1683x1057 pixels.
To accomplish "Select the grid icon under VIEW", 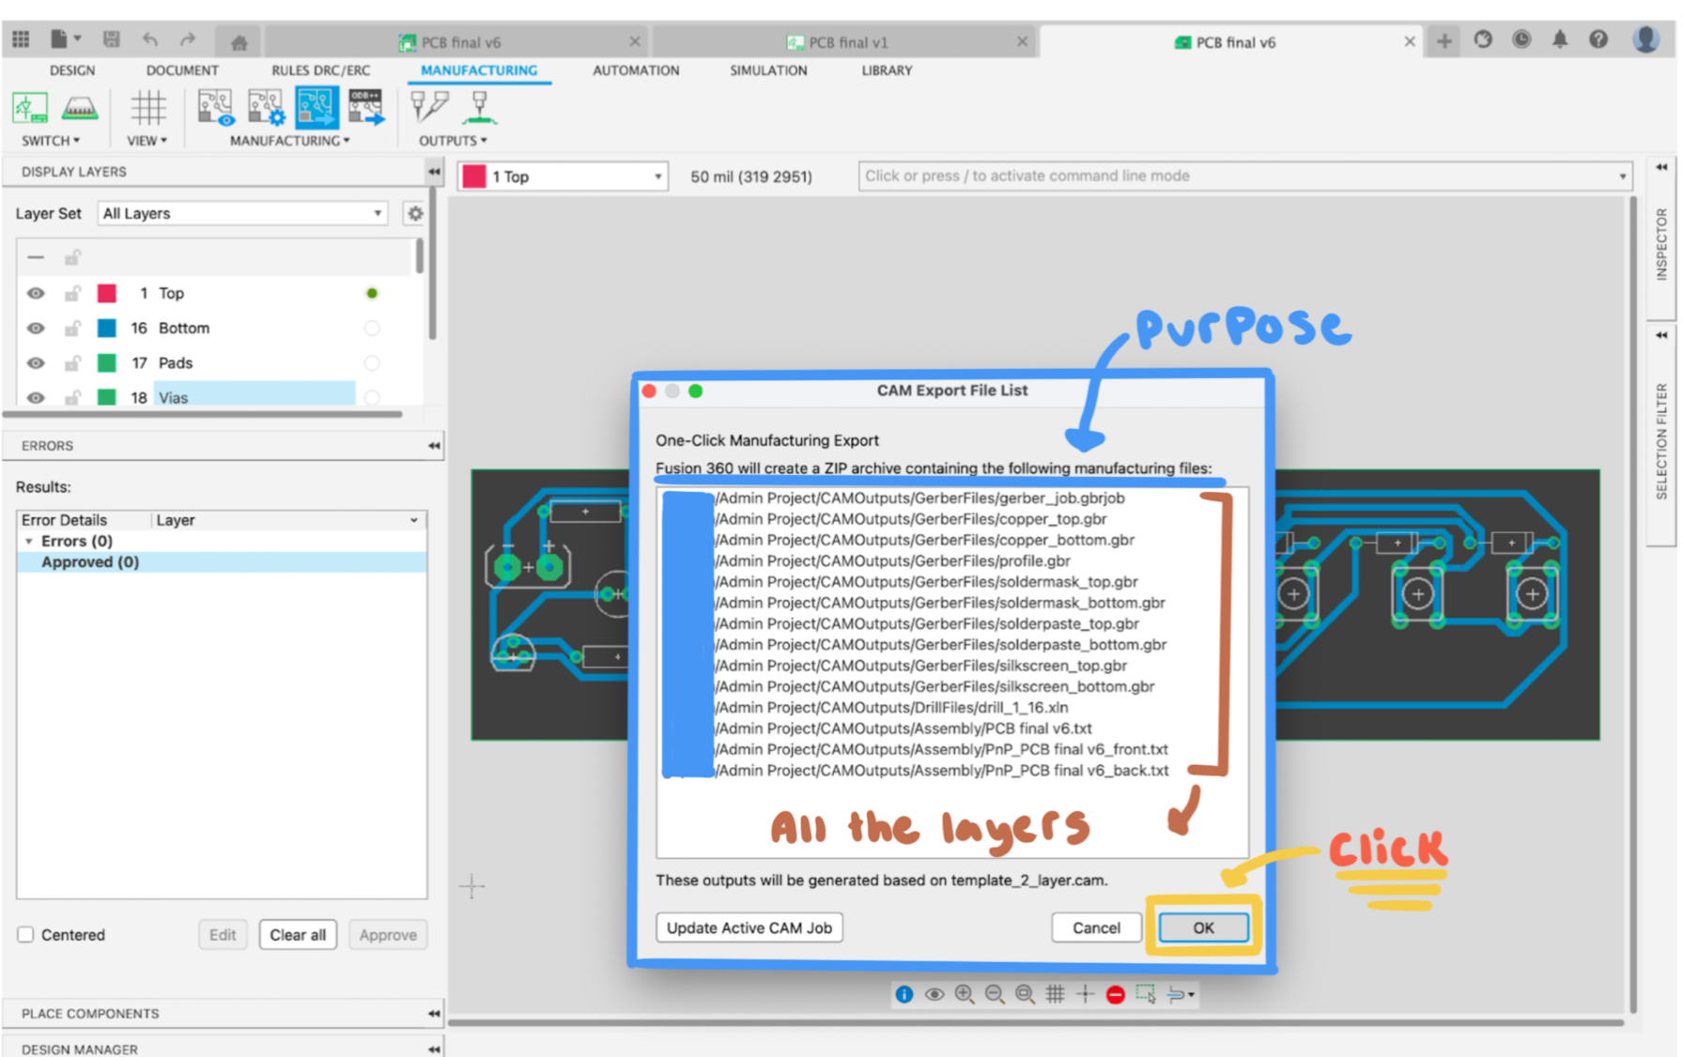I will pyautogui.click(x=147, y=108).
